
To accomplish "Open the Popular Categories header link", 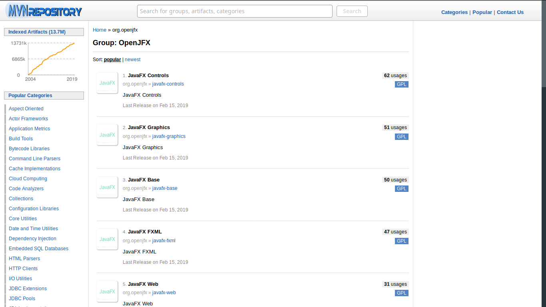I will pyautogui.click(x=30, y=96).
